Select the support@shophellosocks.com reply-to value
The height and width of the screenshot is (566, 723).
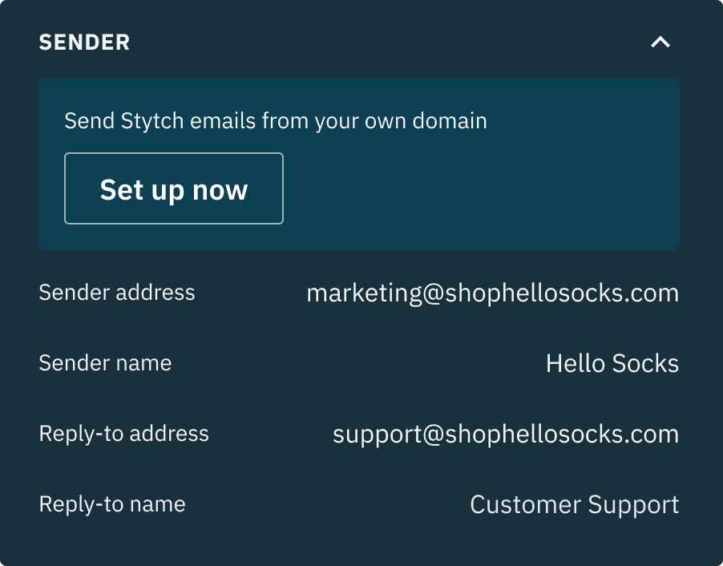click(506, 435)
